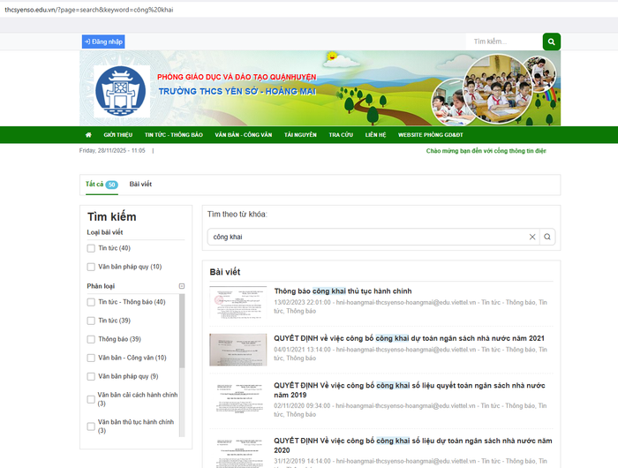
Task: Click the school logo in the banner
Action: coord(122,92)
